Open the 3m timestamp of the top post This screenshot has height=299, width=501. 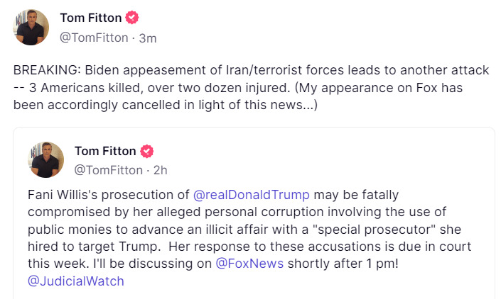148,38
